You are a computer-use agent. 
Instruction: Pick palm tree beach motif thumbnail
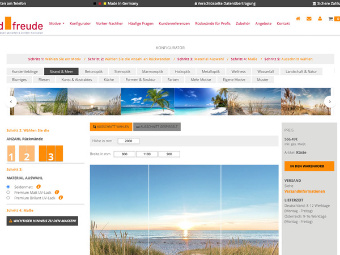click(147, 101)
